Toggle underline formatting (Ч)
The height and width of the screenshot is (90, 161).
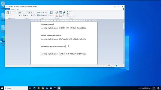click(x=23, y=15)
